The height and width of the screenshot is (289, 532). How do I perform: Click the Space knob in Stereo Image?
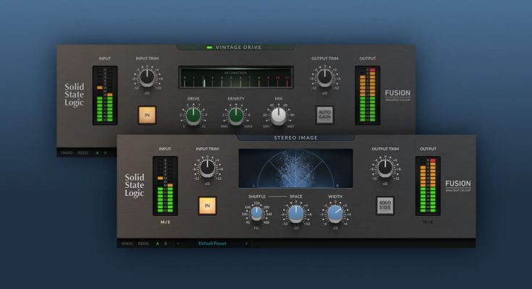coord(295,213)
